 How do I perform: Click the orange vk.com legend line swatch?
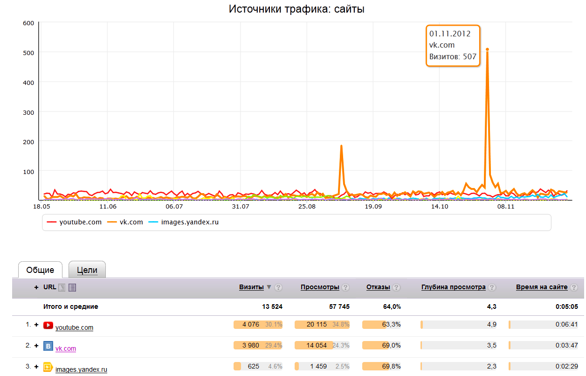pyautogui.click(x=112, y=223)
